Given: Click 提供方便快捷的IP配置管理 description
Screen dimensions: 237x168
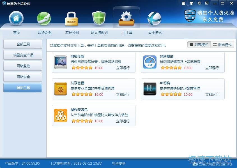Looking at the screenshot, I should (180, 88).
